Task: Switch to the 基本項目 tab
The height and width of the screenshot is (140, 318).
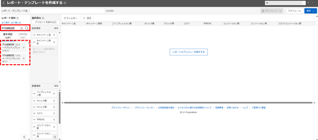Action: [8, 36]
